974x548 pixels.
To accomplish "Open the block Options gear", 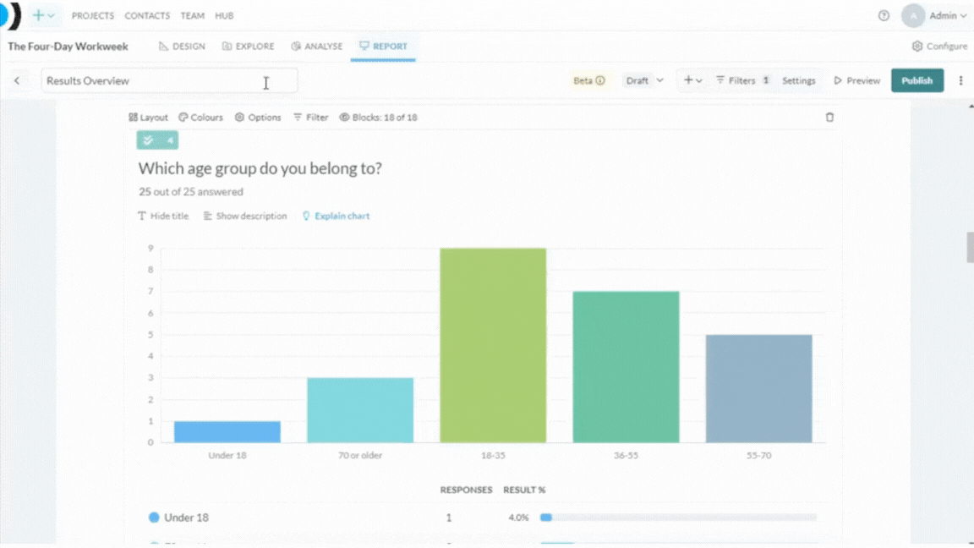I will pos(258,118).
